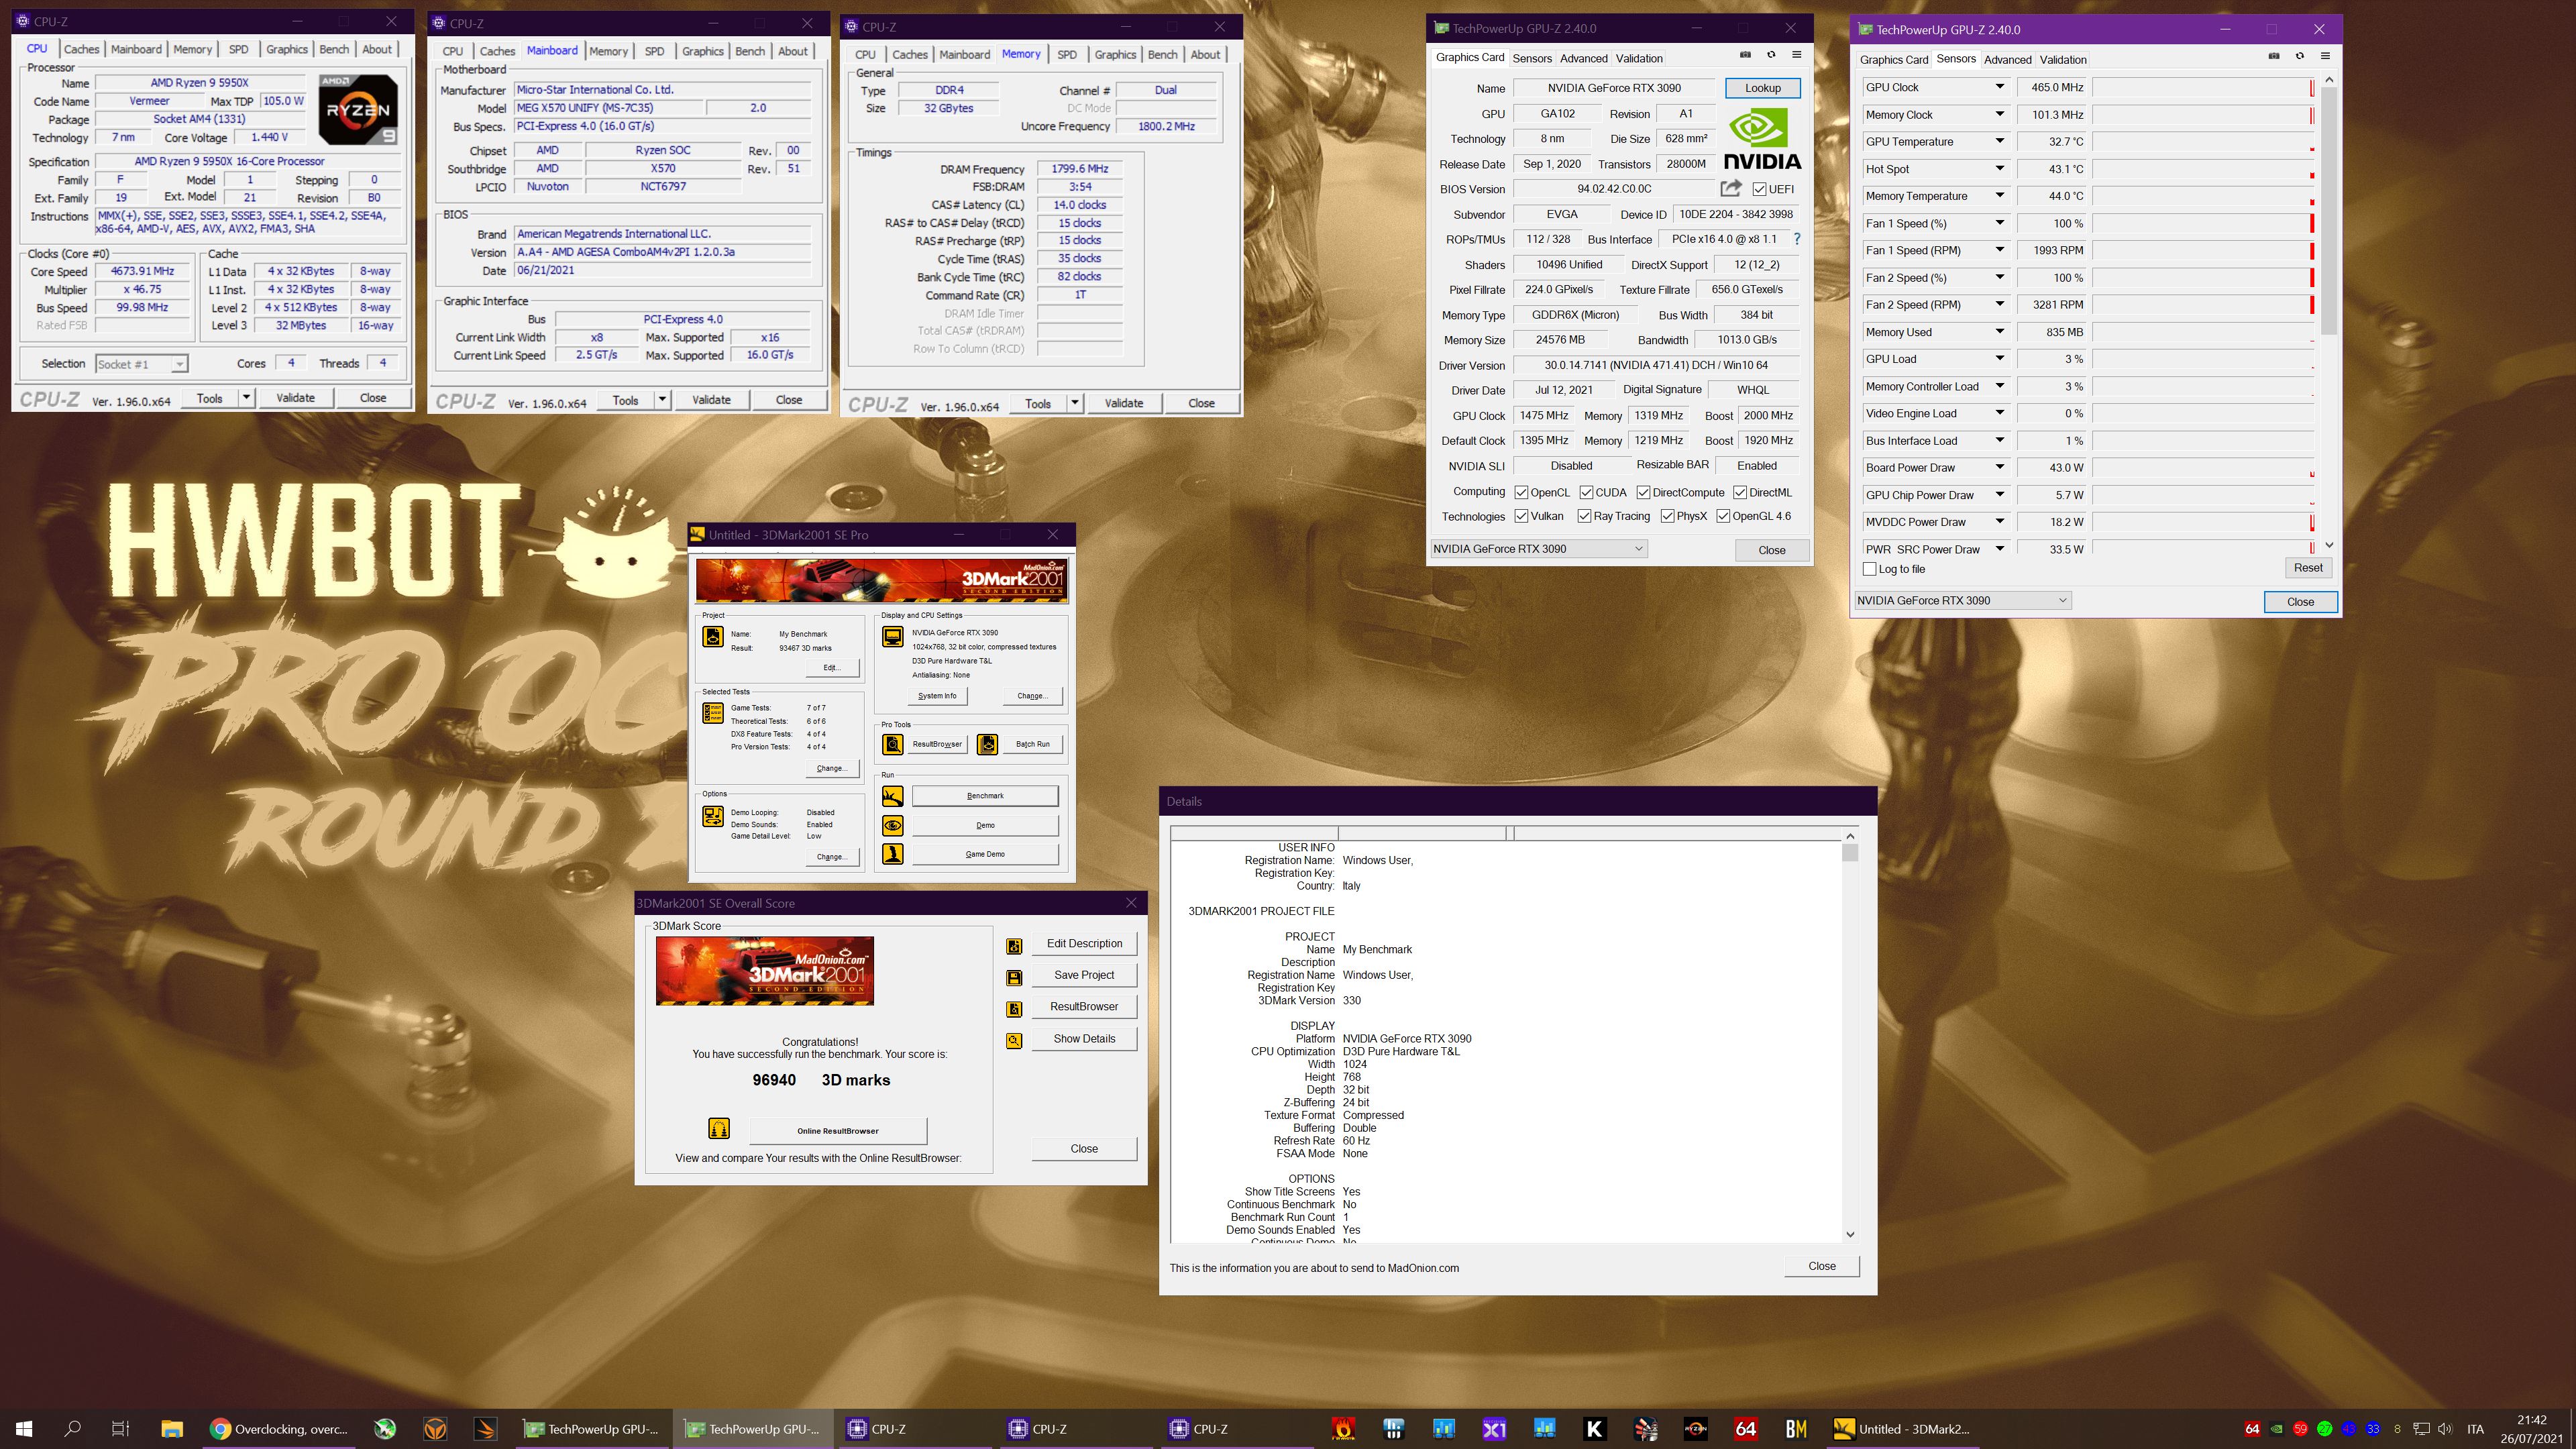Click the camera icon in GPU-Z Sensors window

2273,56
